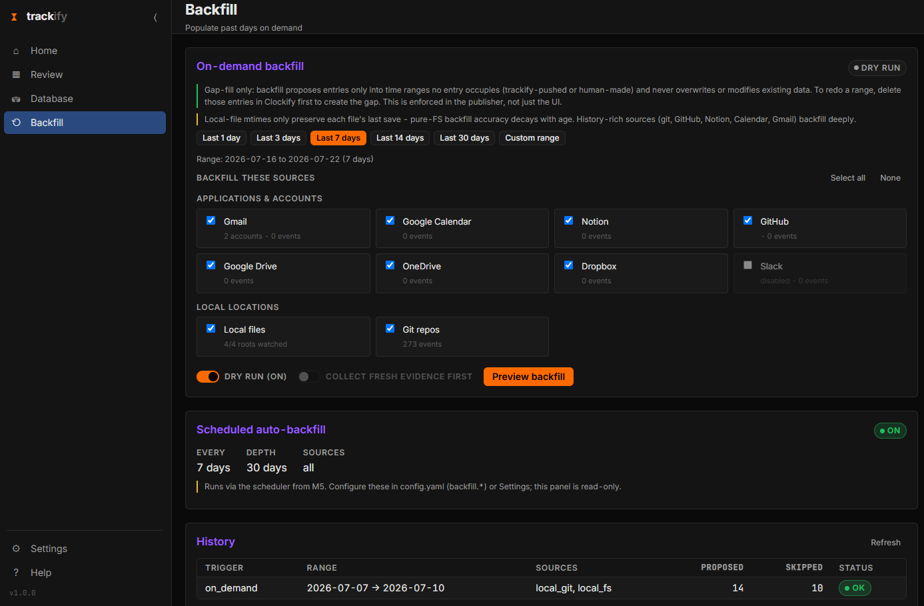
Task: Select the Backfill sidebar item
Action: pyautogui.click(x=85, y=123)
